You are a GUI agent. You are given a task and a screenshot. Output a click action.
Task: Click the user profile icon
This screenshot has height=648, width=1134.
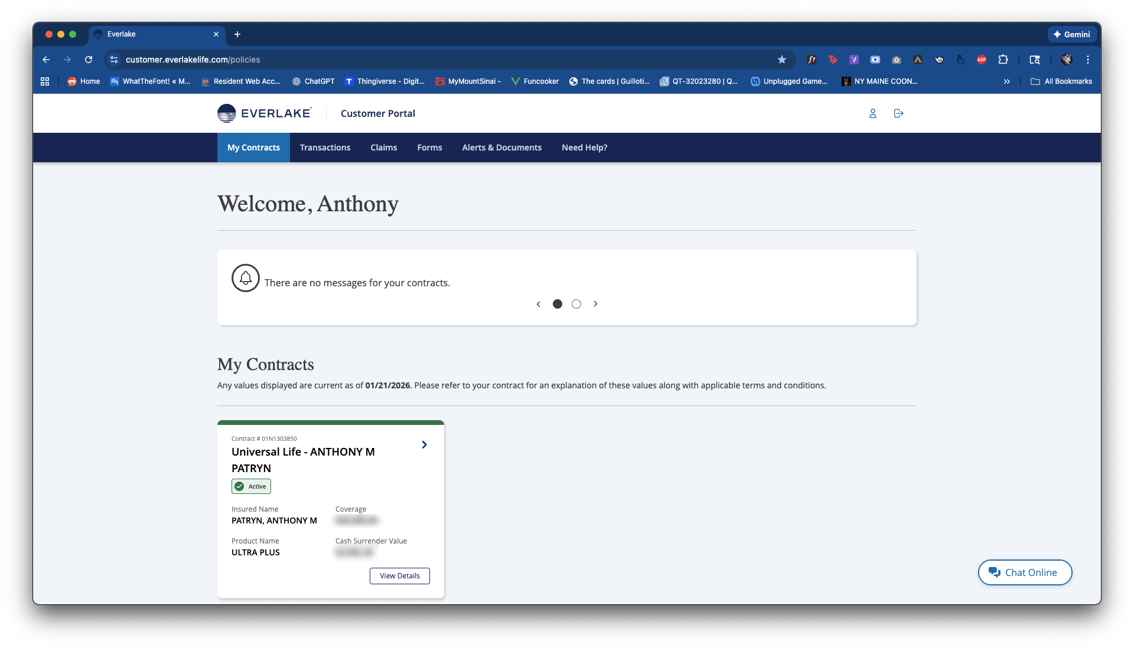[x=872, y=113]
